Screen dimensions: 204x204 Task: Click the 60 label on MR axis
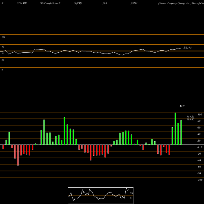point(199,128)
